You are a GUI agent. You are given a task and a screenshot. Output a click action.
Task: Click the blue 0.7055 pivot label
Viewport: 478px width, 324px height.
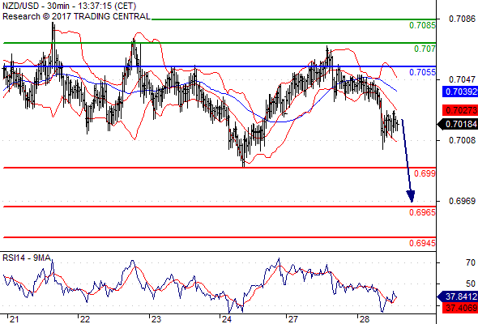coord(422,72)
